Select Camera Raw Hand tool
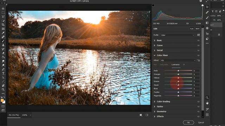The image size is (225, 126). [x=207, y=103]
